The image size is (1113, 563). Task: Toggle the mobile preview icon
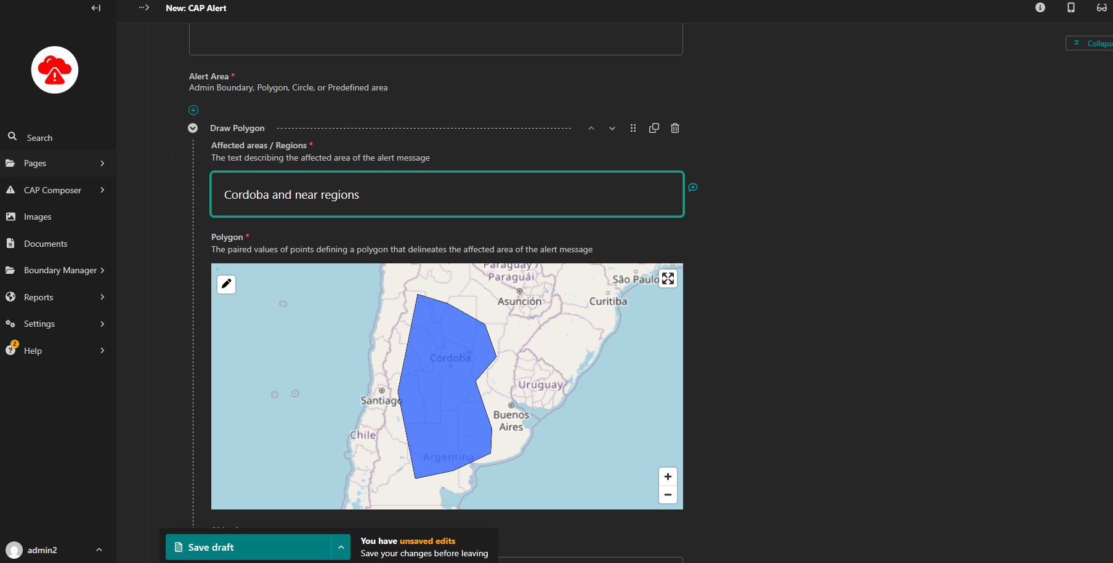pos(1071,7)
